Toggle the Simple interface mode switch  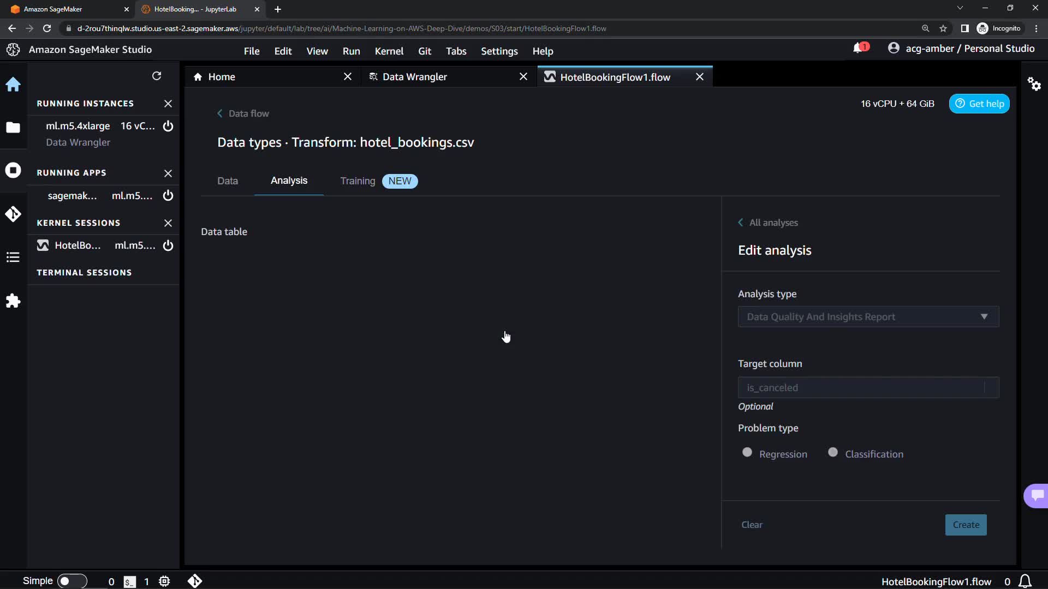click(72, 581)
